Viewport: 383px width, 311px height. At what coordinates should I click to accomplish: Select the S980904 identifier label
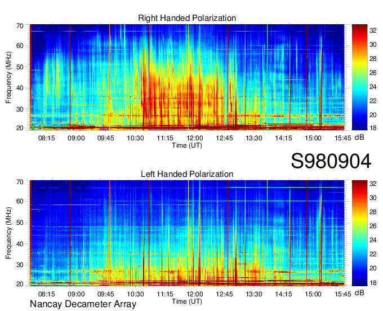coord(331,161)
